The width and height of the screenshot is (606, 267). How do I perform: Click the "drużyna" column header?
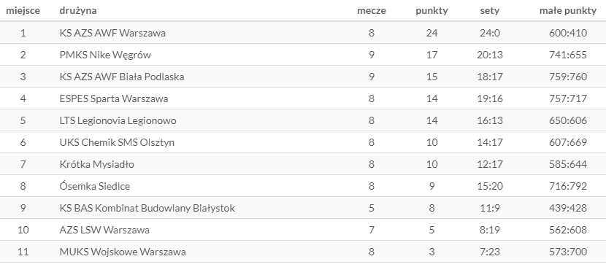tap(78, 11)
